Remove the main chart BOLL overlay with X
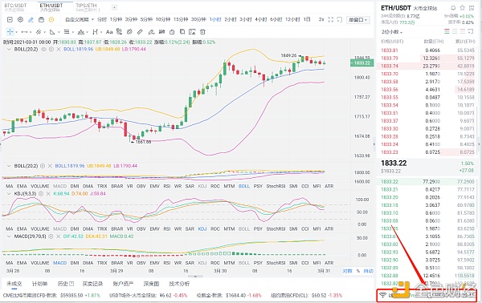 (58, 49)
